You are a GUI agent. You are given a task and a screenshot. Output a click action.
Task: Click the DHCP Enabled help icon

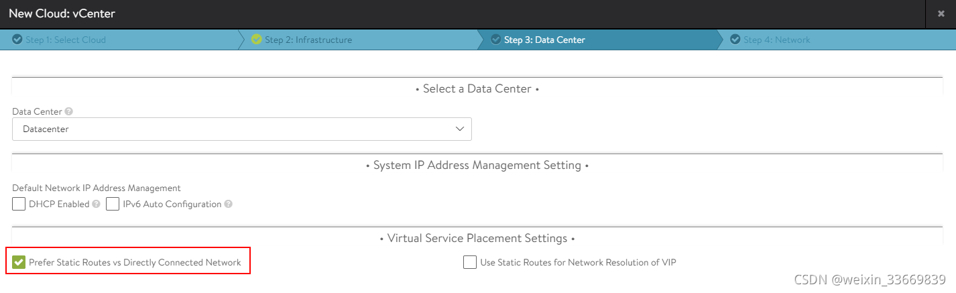click(96, 204)
